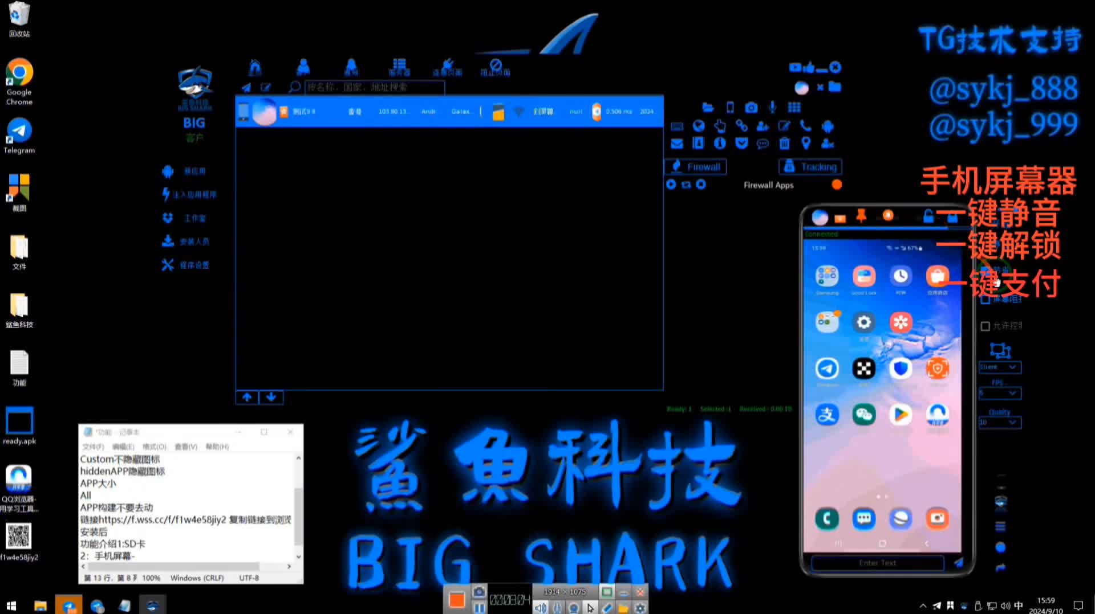Click the keyboard icon in tools panel
Screen dimensions: 1095x614
point(677,126)
